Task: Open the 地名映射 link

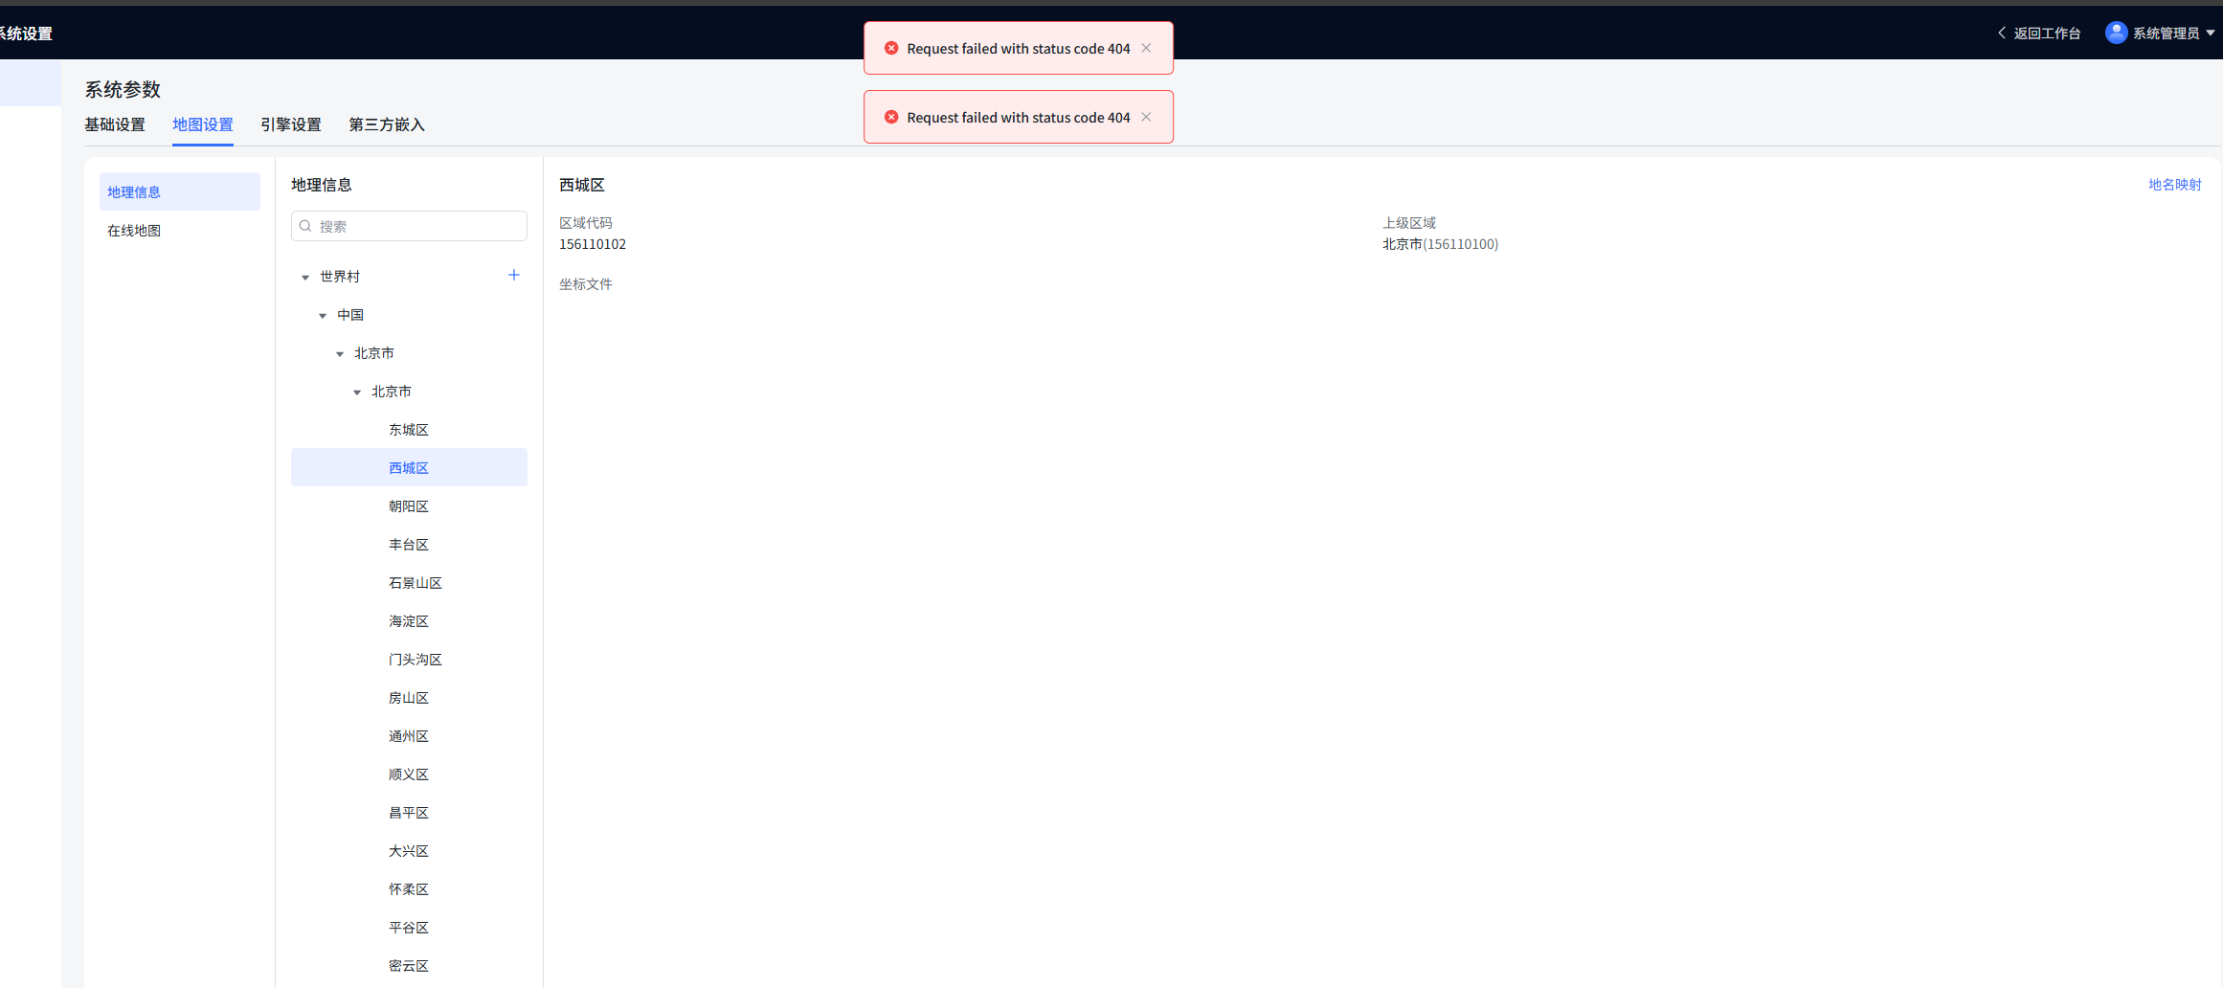Action: pyautogui.click(x=2174, y=185)
